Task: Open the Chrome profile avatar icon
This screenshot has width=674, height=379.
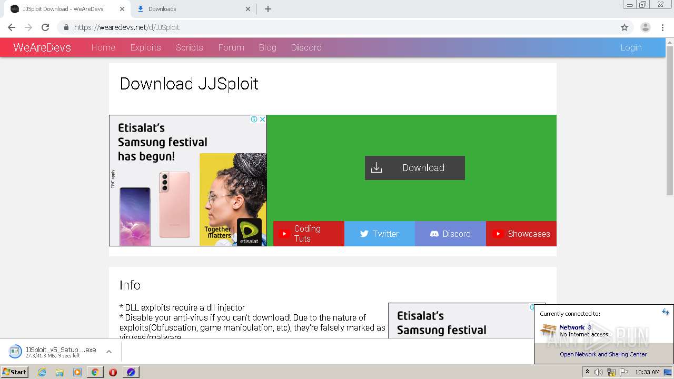Action: pyautogui.click(x=646, y=27)
